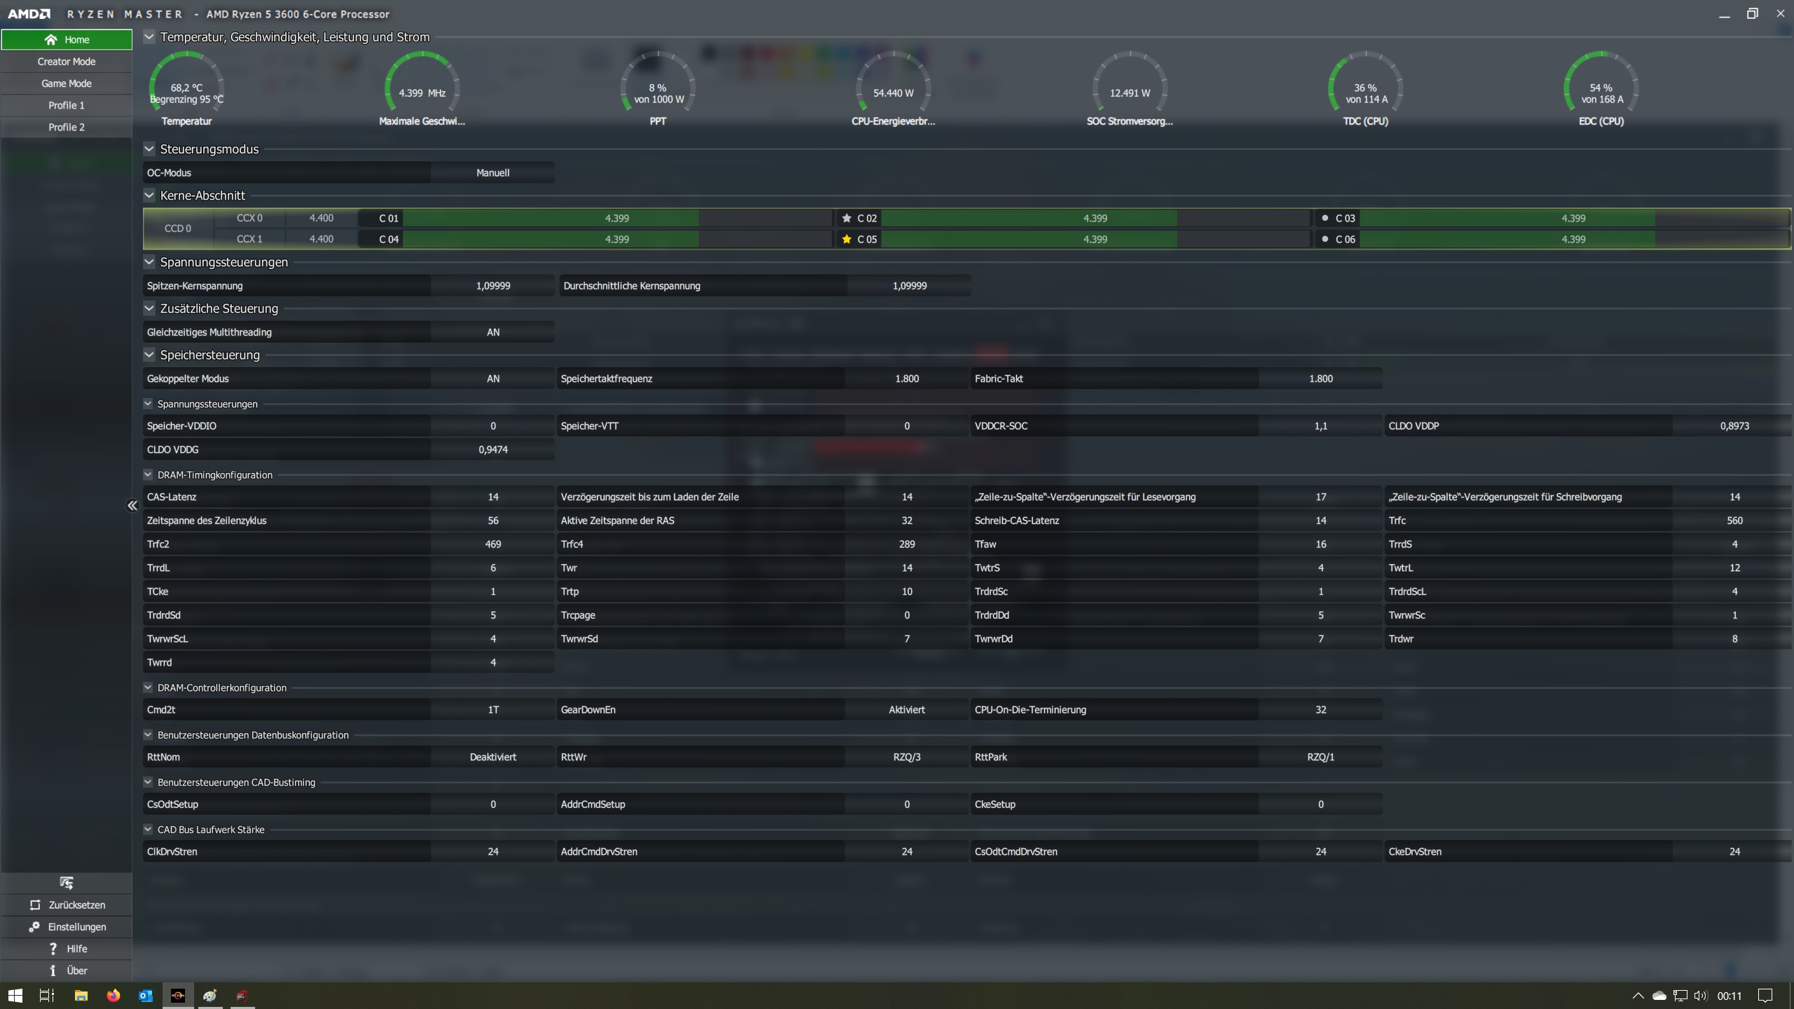The height and width of the screenshot is (1009, 1794).
Task: Select Profile 2 in sidebar
Action: pos(67,128)
